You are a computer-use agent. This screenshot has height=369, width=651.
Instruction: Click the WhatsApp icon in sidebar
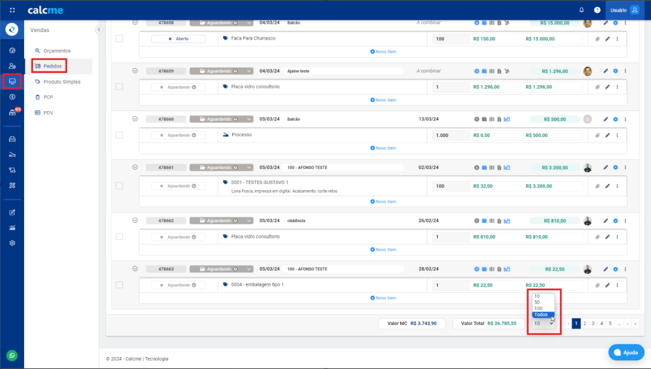point(12,355)
